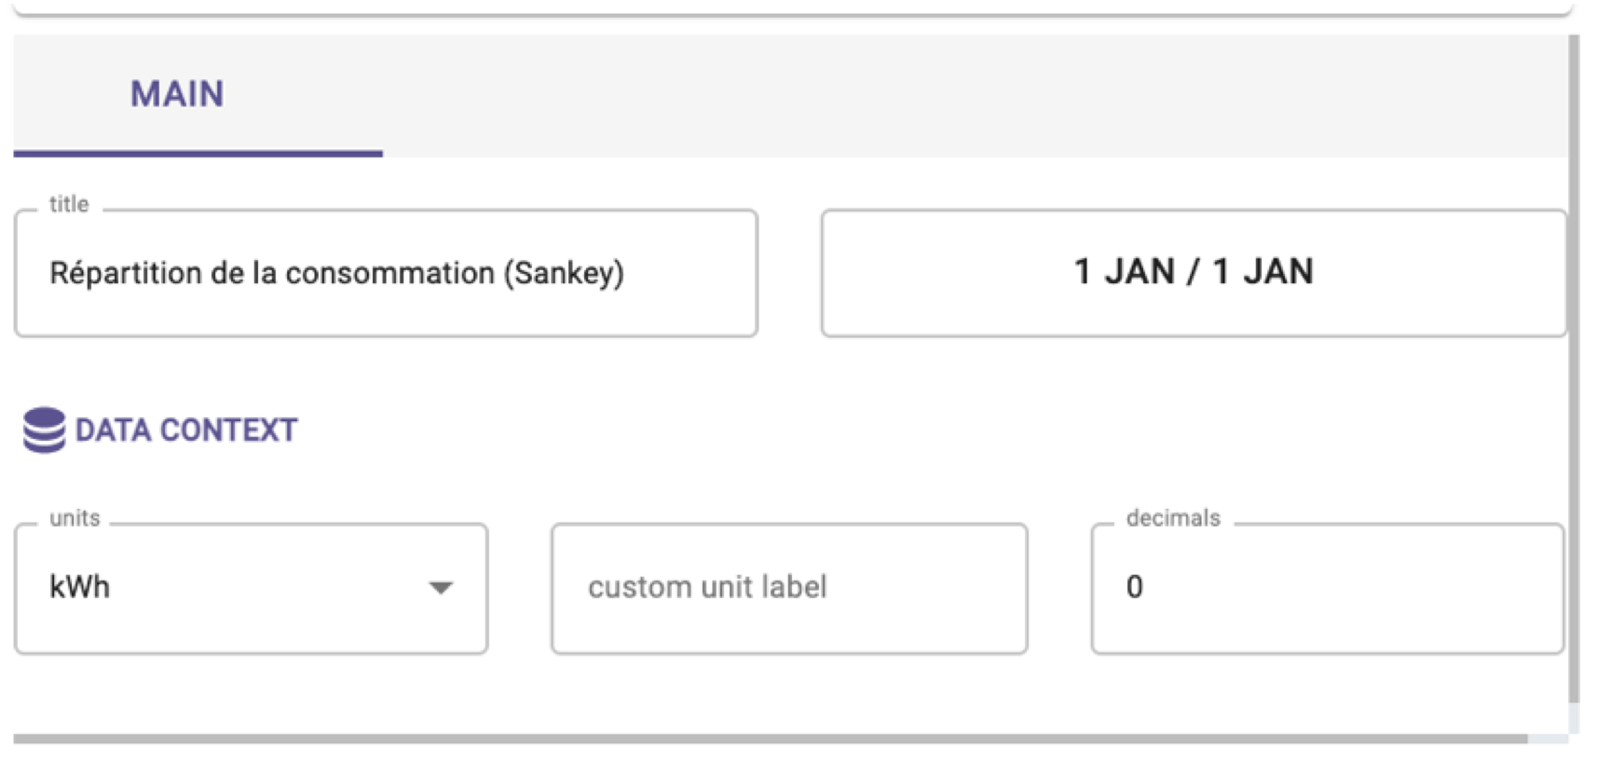Viewport: 1611px width, 765px height.
Task: Focus the title input field
Action: (x=386, y=273)
